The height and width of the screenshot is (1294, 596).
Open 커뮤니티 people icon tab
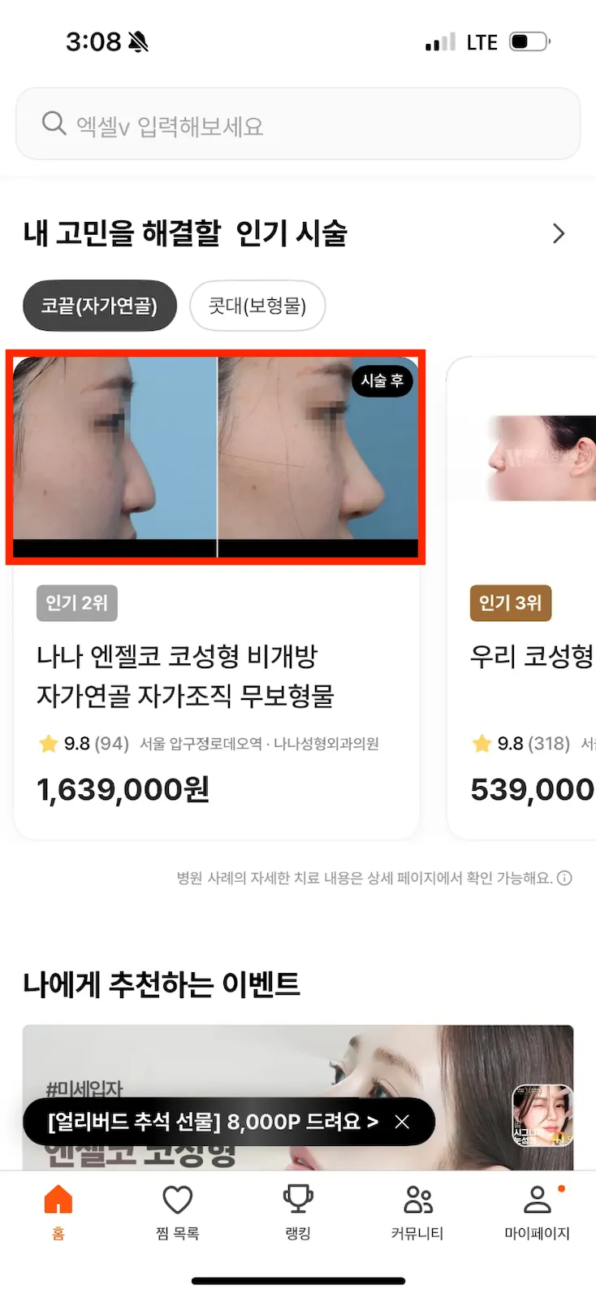tap(417, 1211)
